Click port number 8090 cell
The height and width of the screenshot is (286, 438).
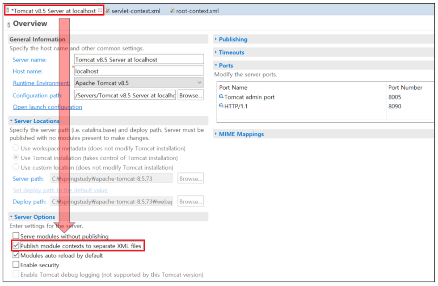click(395, 106)
